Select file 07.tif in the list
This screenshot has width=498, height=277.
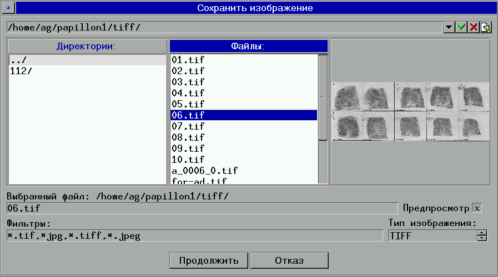pos(244,126)
